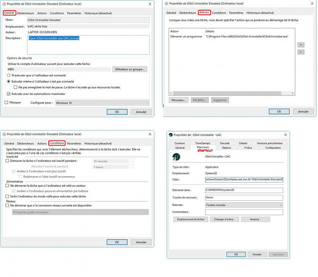
Task: Open the Avancé... shortcut settings
Action: pos(255,219)
